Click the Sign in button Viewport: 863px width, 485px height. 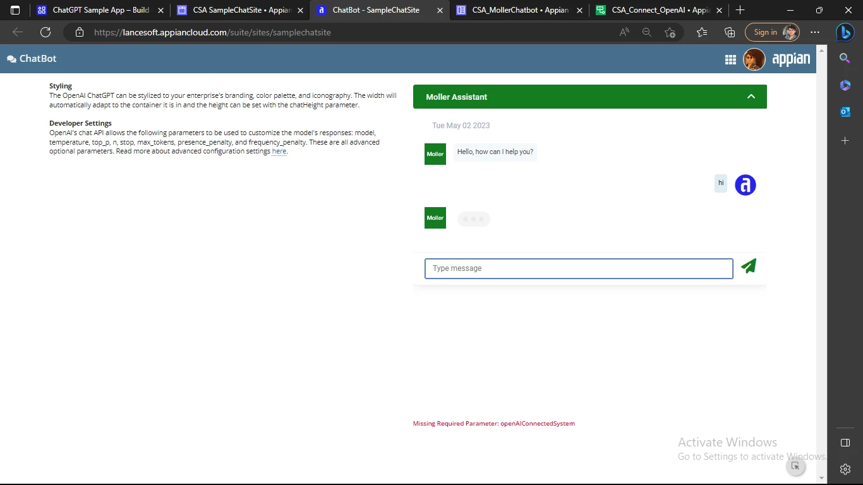[772, 32]
